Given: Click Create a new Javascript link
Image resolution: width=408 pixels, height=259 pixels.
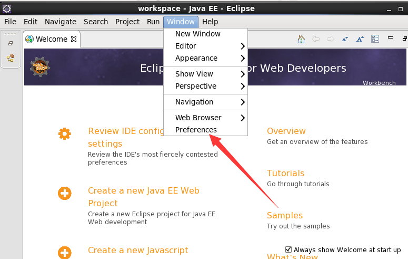Looking at the screenshot, I should (x=138, y=250).
